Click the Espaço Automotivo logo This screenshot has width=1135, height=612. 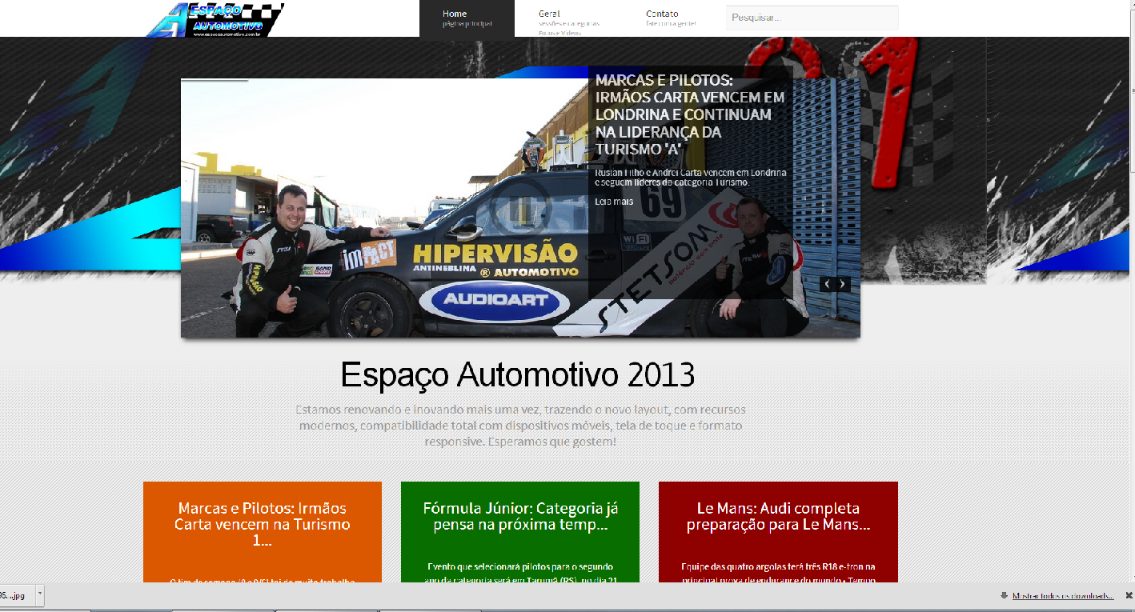215,19
